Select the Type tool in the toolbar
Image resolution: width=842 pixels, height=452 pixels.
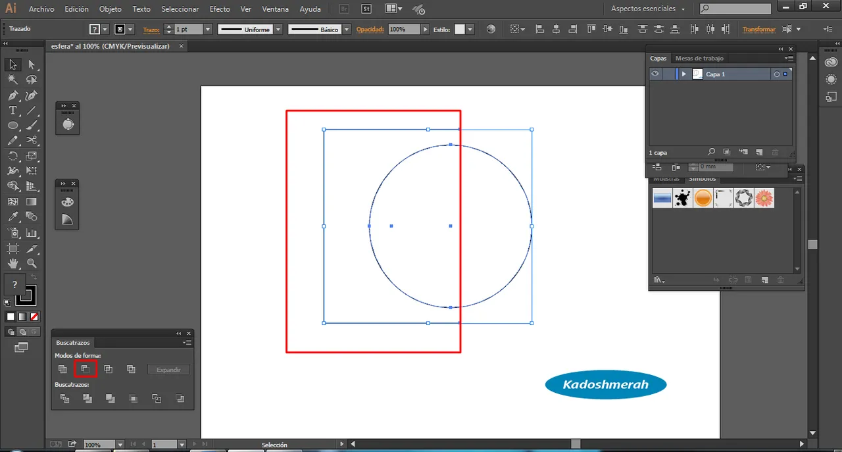pyautogui.click(x=12, y=111)
